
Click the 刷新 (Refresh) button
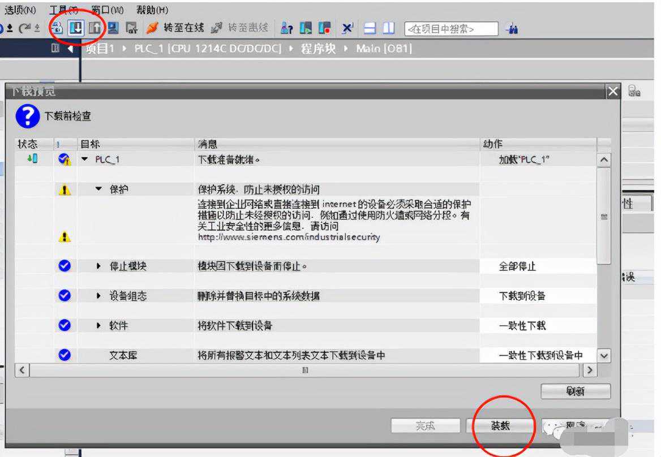(575, 391)
